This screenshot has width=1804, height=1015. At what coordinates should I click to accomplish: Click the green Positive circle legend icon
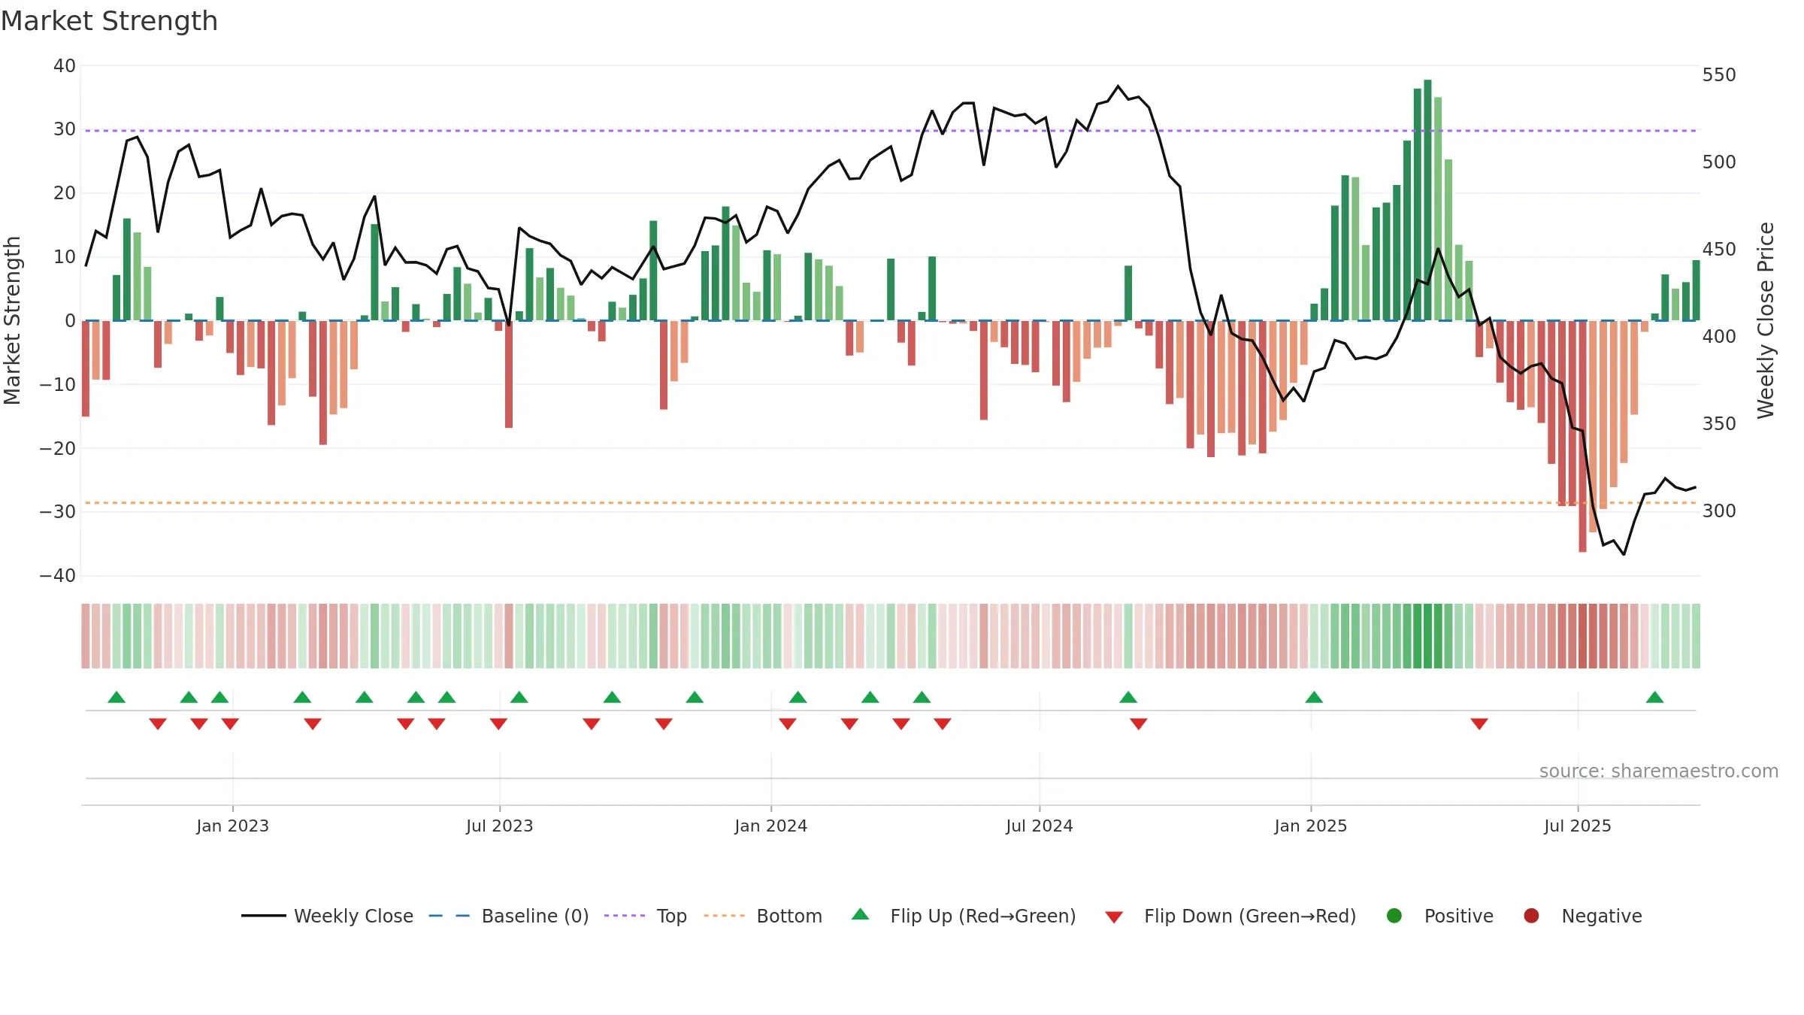point(1394,916)
